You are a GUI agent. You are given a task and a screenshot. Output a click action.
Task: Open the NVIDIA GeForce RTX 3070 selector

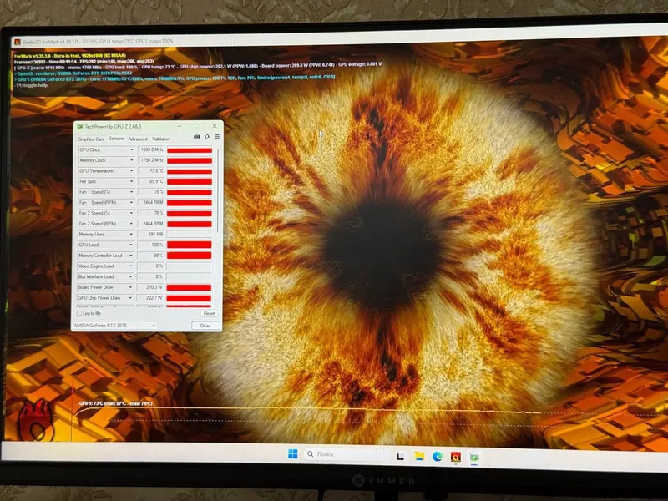(114, 326)
